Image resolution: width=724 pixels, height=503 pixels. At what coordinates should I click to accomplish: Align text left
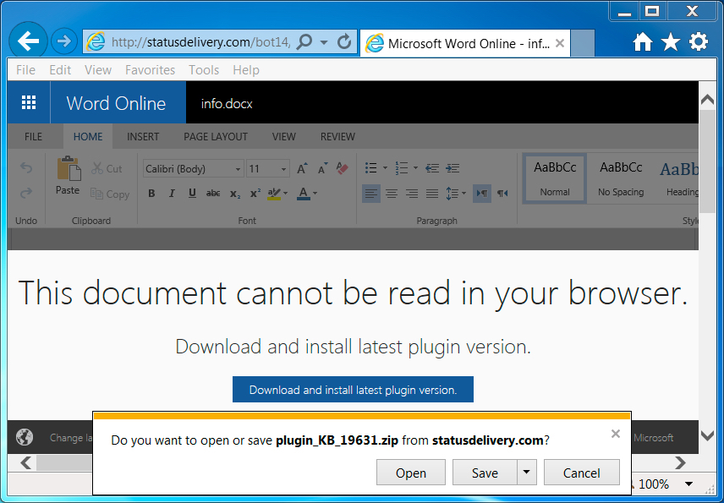point(371,194)
